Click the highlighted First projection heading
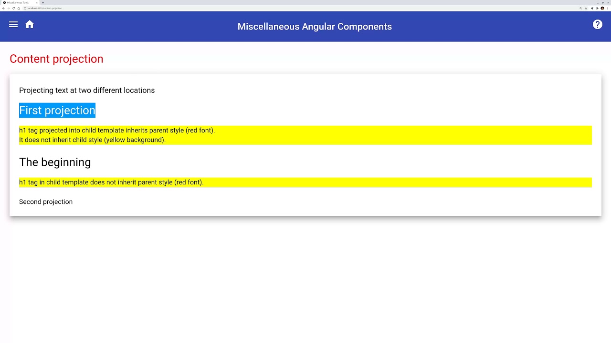The width and height of the screenshot is (611, 343). 57,111
